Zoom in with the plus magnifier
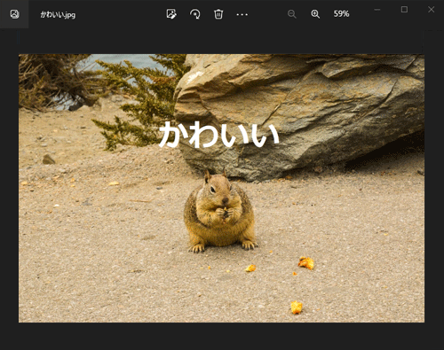This screenshot has width=444, height=350. [315, 14]
